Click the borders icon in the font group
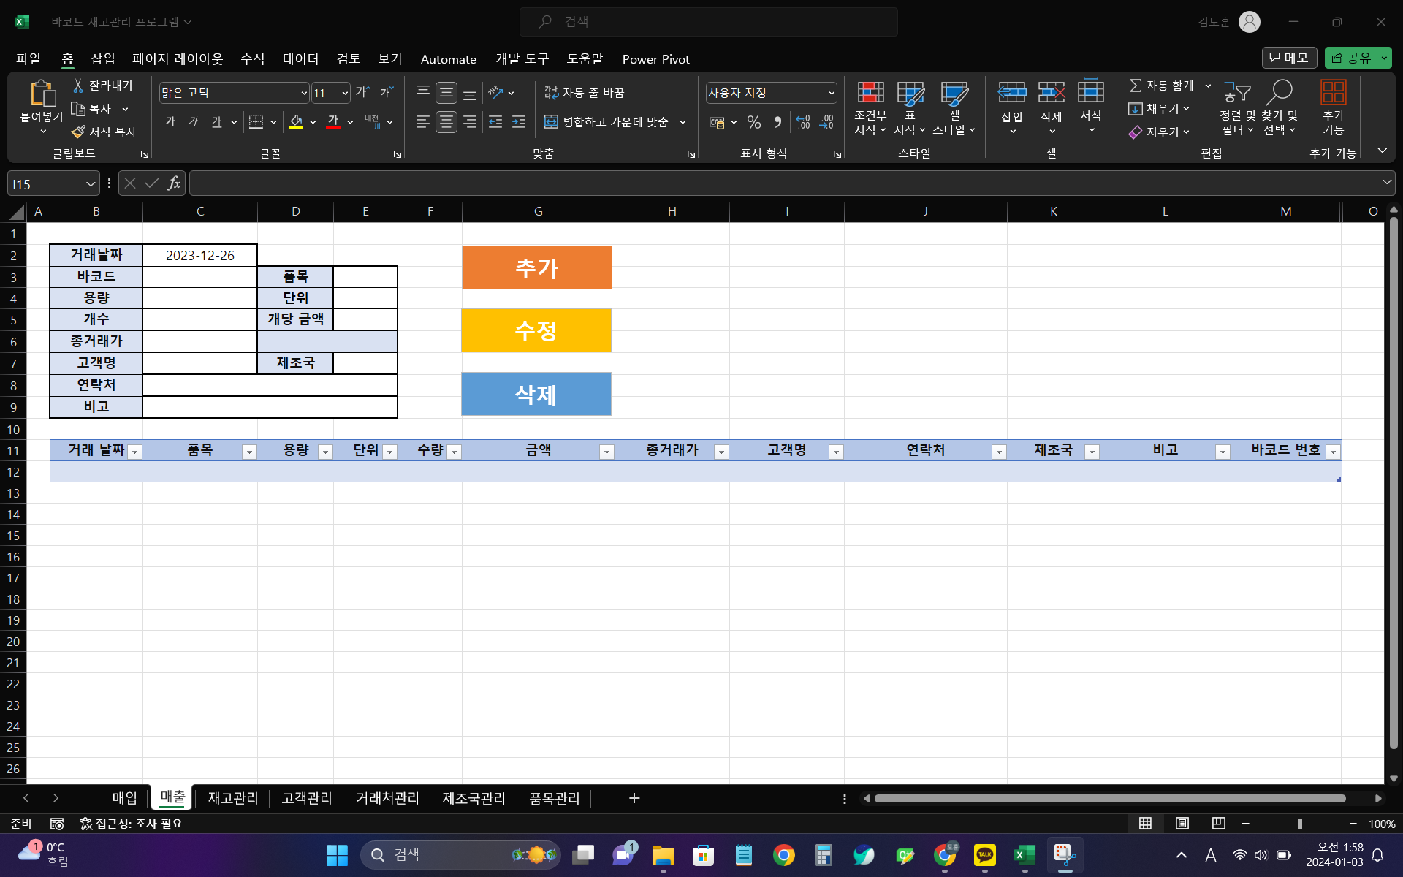 coord(256,122)
